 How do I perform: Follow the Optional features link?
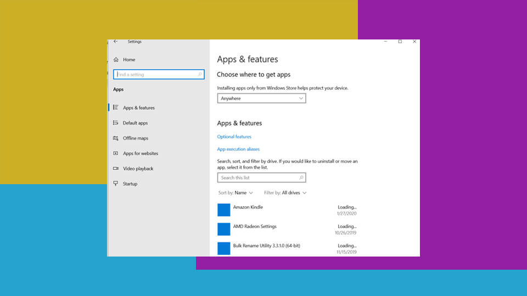pyautogui.click(x=234, y=136)
